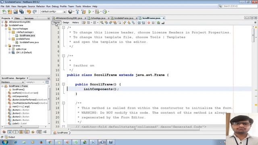Open the Output window button

tap(10, 137)
